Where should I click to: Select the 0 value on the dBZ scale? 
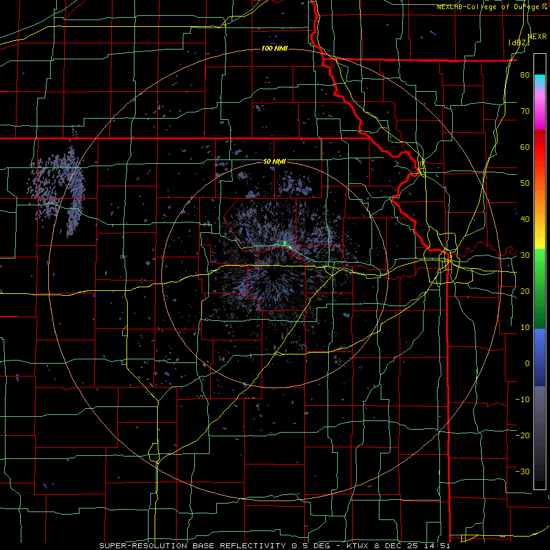(x=527, y=364)
